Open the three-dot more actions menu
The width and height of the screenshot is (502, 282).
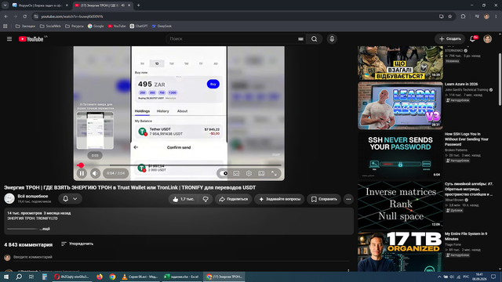coord(348,199)
